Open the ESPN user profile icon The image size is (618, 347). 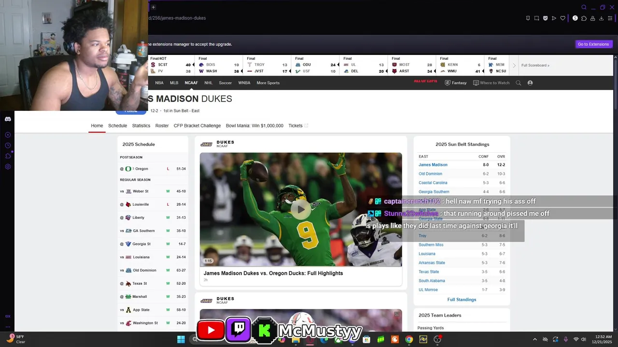530,83
